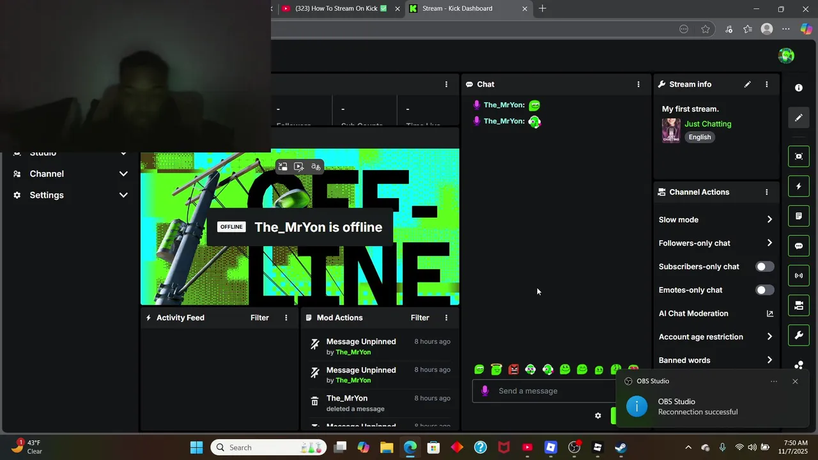
Task: Open Roblox from the taskbar
Action: coord(551,447)
